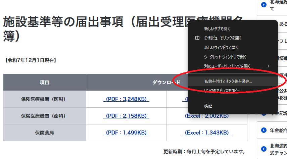This screenshot has height=159, width=287.
Task: Open the 年金給付 sidebar link text
Action: point(278,130)
